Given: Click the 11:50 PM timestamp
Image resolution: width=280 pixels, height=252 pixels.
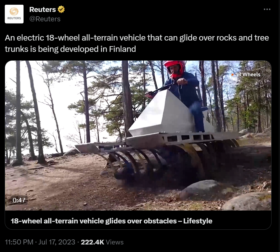Looking at the screenshot, I should point(19,242).
